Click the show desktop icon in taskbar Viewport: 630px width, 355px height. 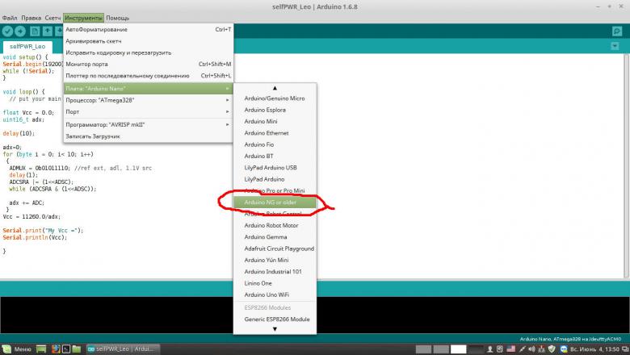tap(41, 349)
